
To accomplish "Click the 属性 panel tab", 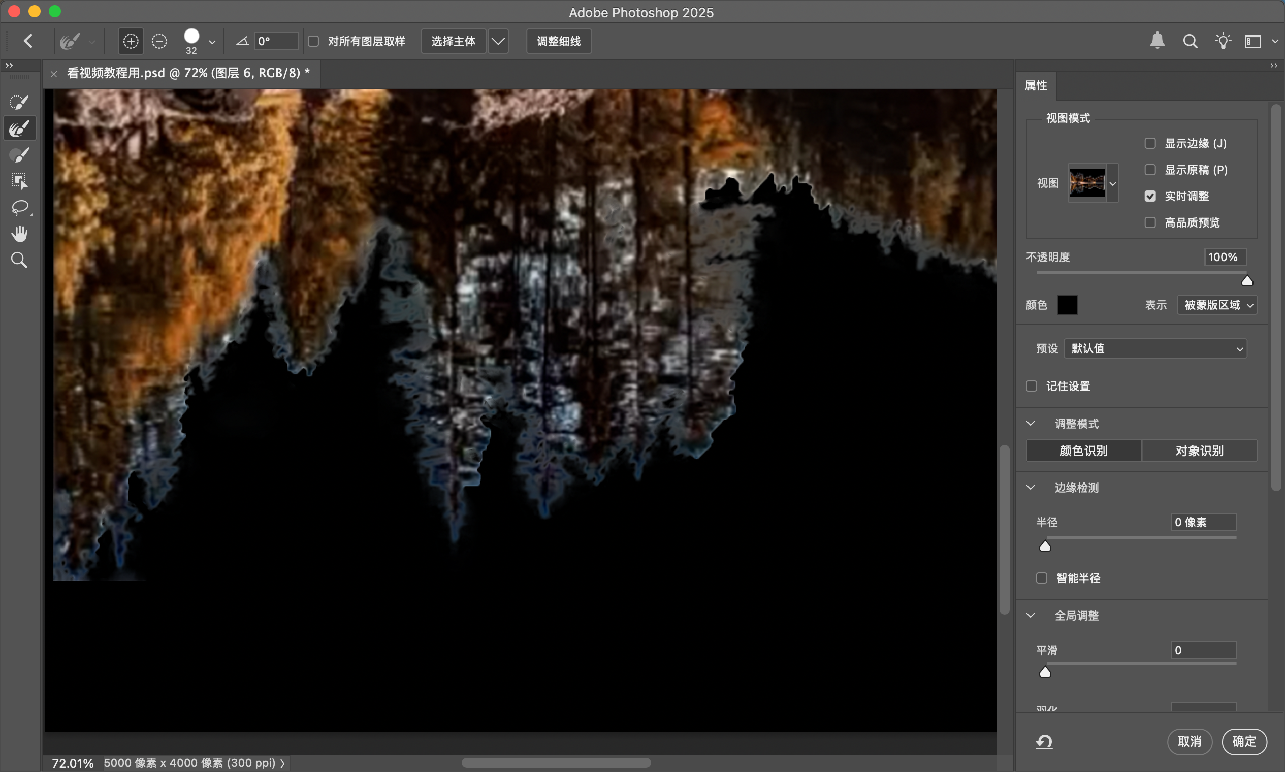I will coord(1036,86).
